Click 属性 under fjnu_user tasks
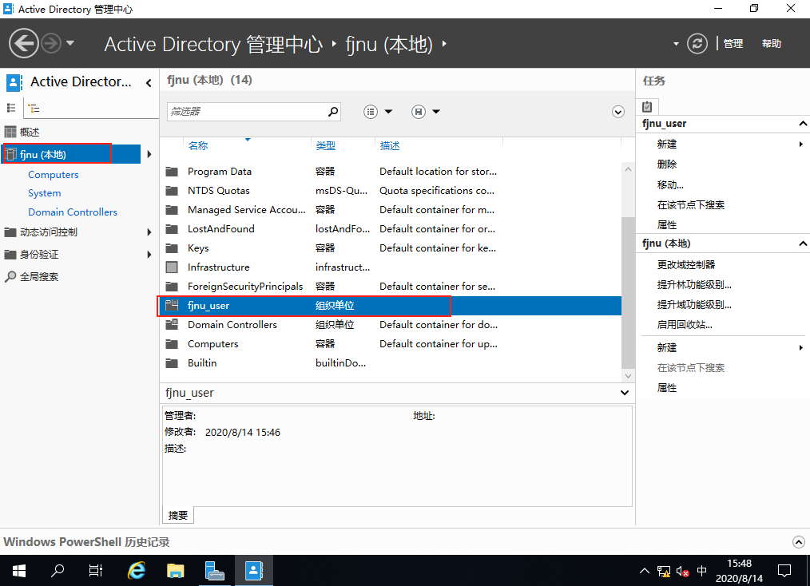This screenshot has height=586, width=810. 666,224
